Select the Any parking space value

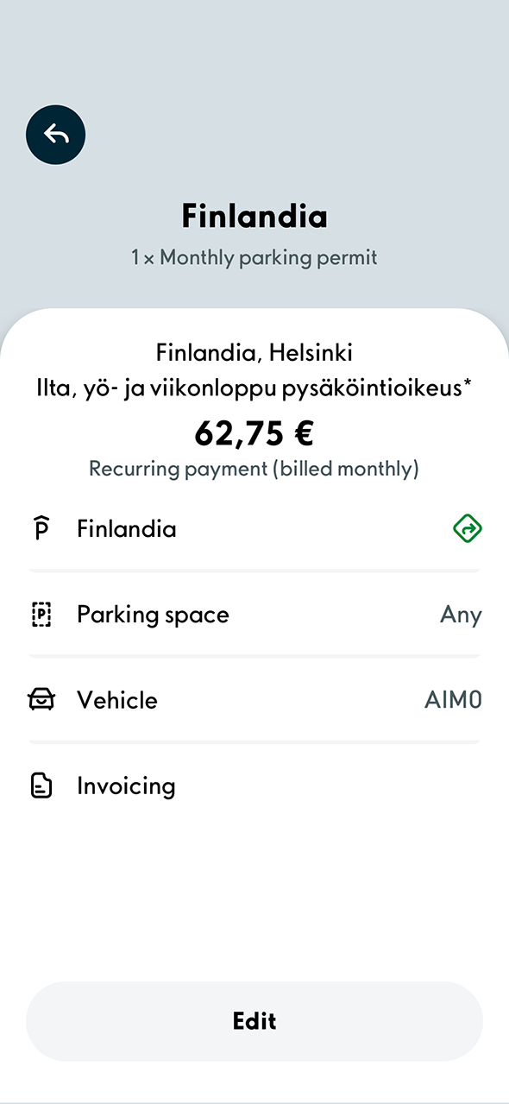[461, 614]
